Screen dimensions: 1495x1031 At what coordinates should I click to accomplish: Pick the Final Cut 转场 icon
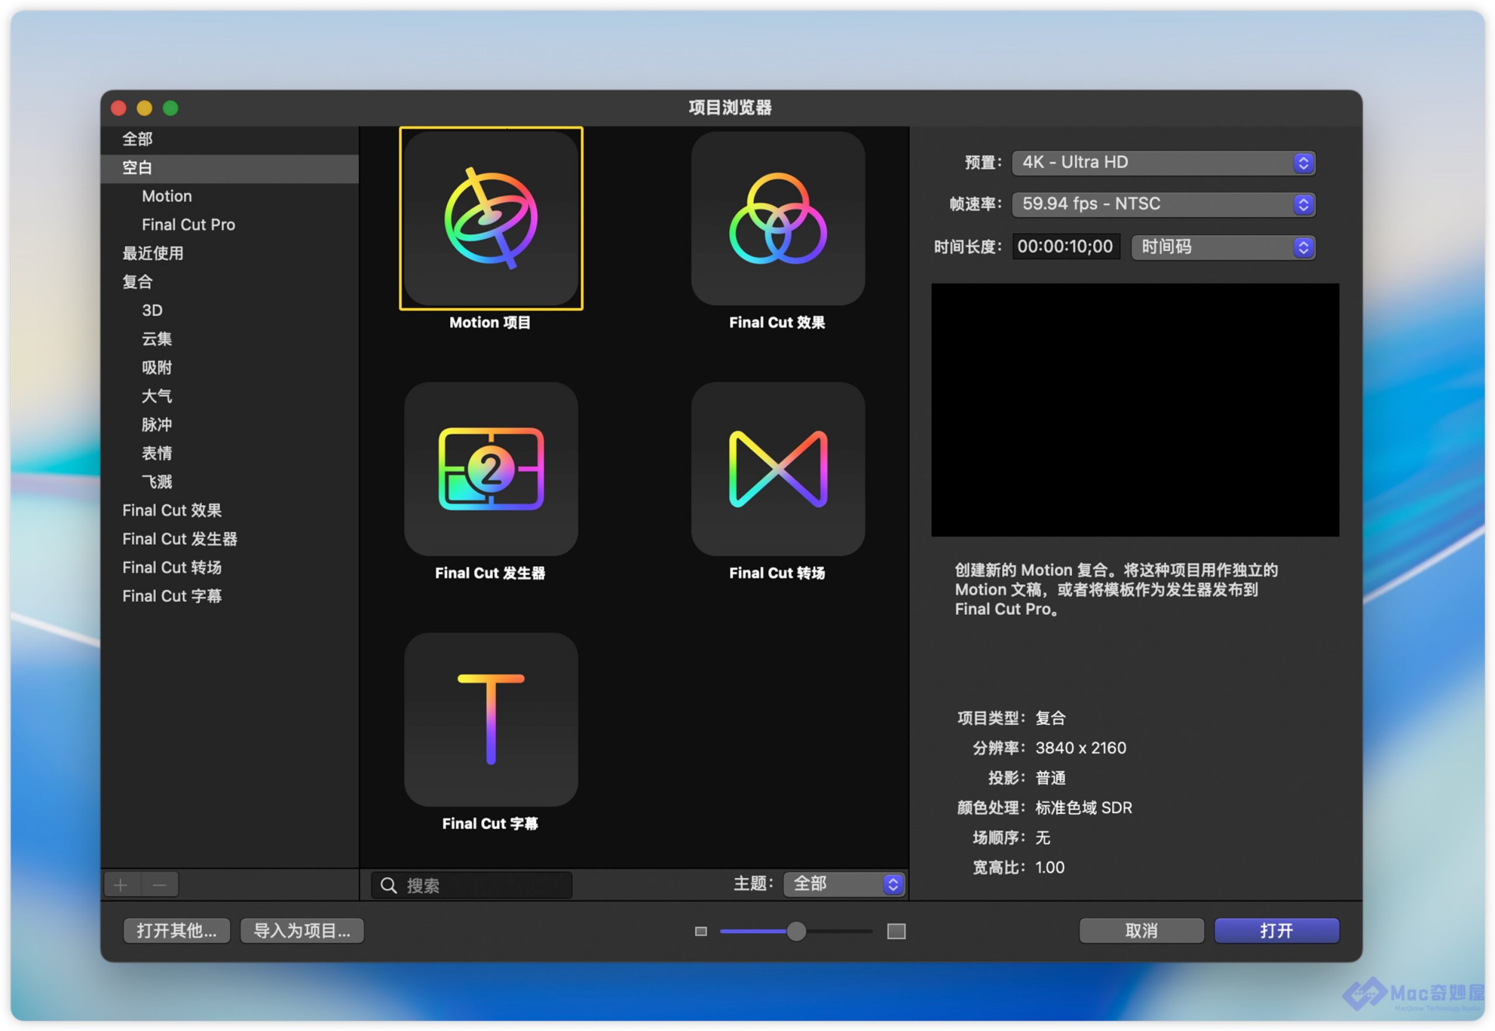point(778,469)
